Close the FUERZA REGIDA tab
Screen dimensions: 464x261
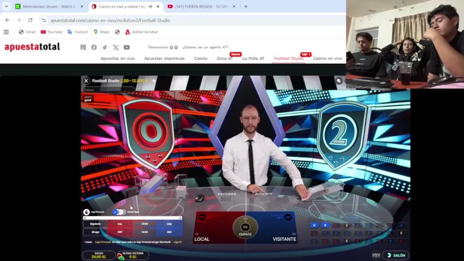(x=234, y=7)
